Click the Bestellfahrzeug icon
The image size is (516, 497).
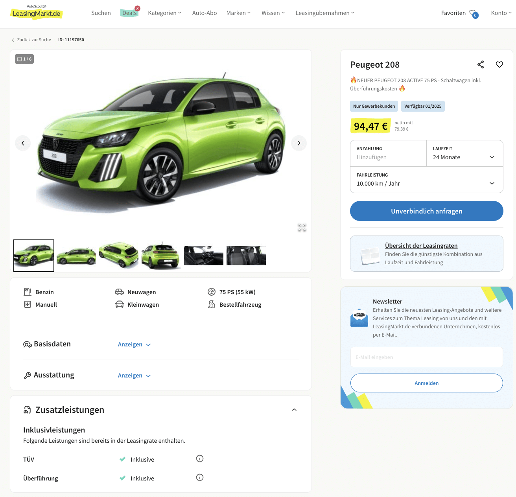click(x=212, y=304)
